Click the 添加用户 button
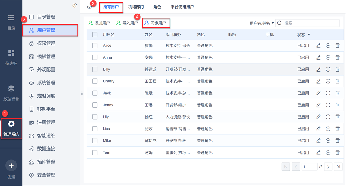The height and width of the screenshot is (186, 346). coord(99,23)
